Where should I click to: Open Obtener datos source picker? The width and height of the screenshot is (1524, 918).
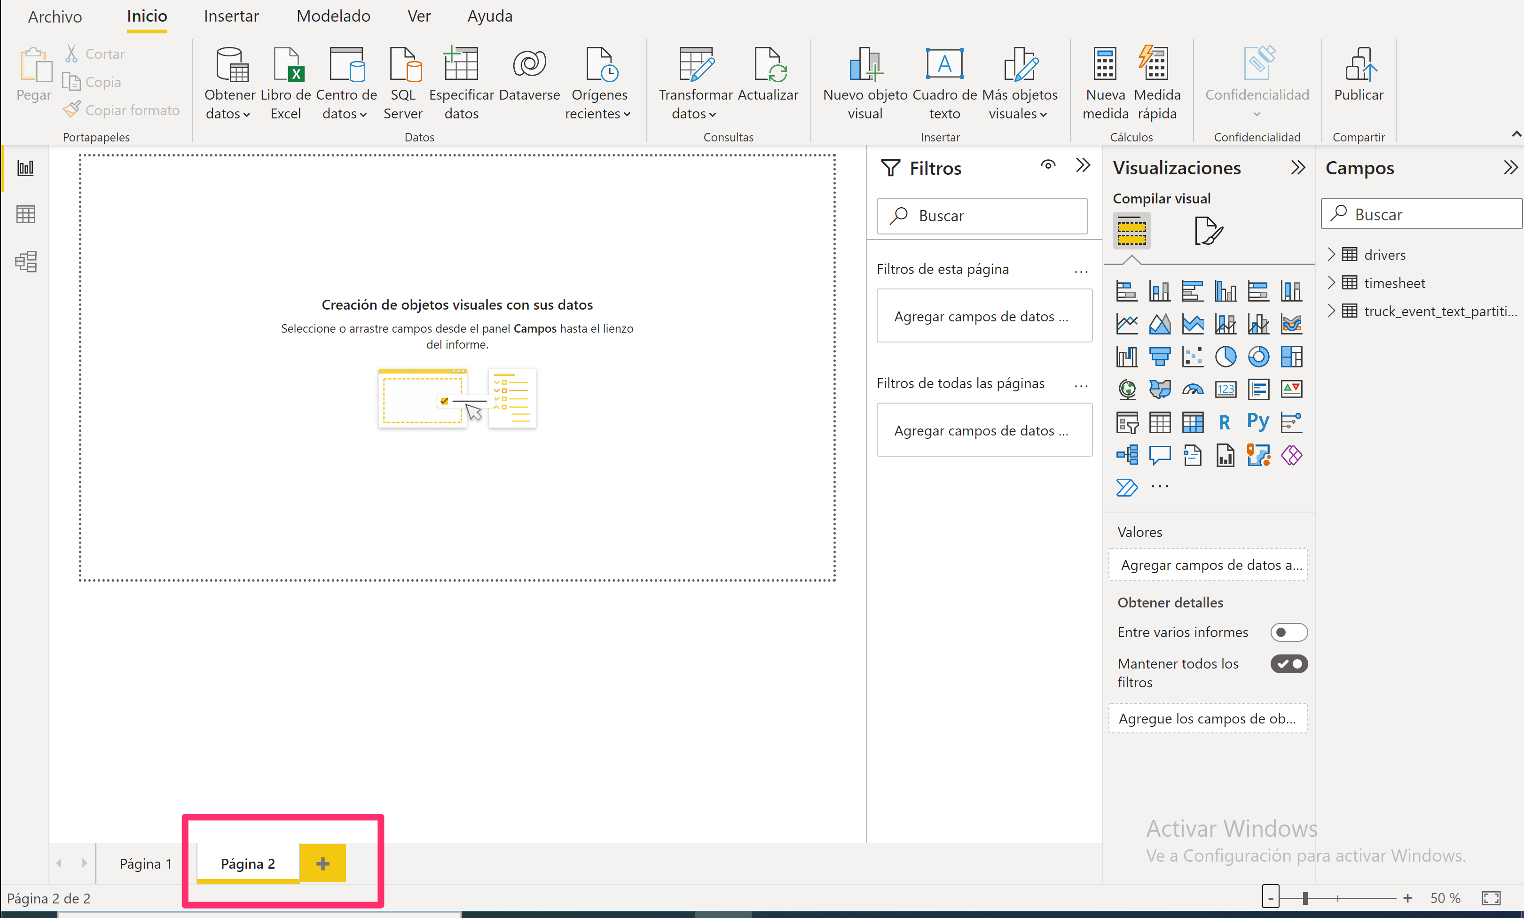point(229,84)
